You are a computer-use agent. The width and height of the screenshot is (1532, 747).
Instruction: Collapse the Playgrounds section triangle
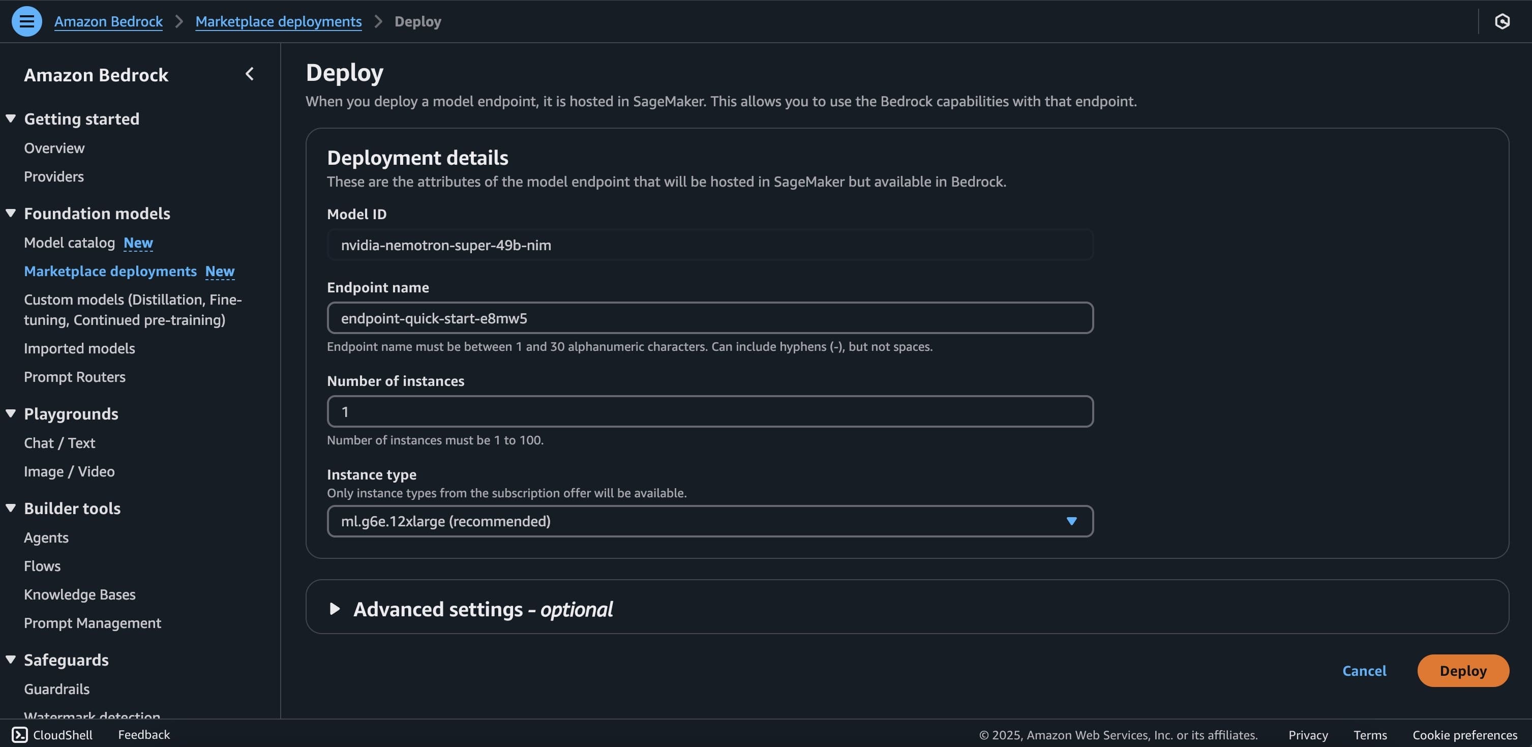click(11, 413)
